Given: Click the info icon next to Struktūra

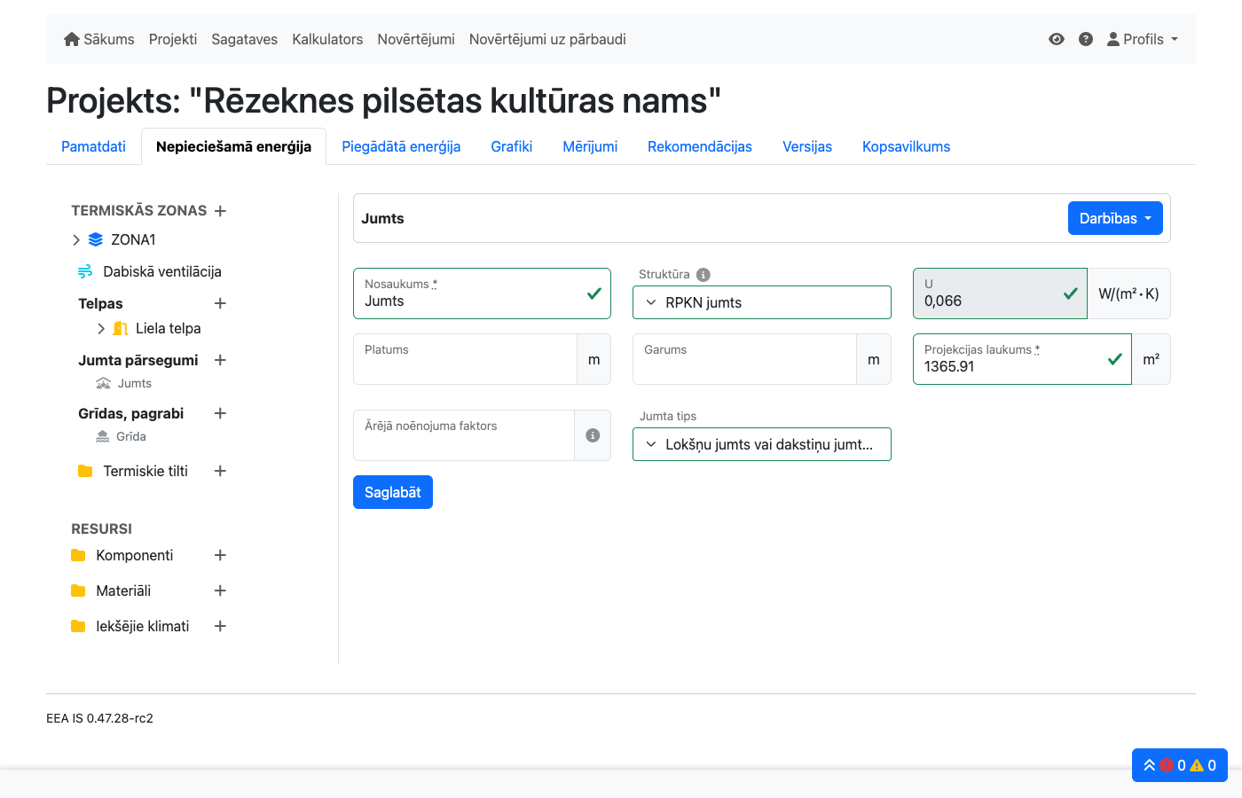Looking at the screenshot, I should [x=703, y=274].
